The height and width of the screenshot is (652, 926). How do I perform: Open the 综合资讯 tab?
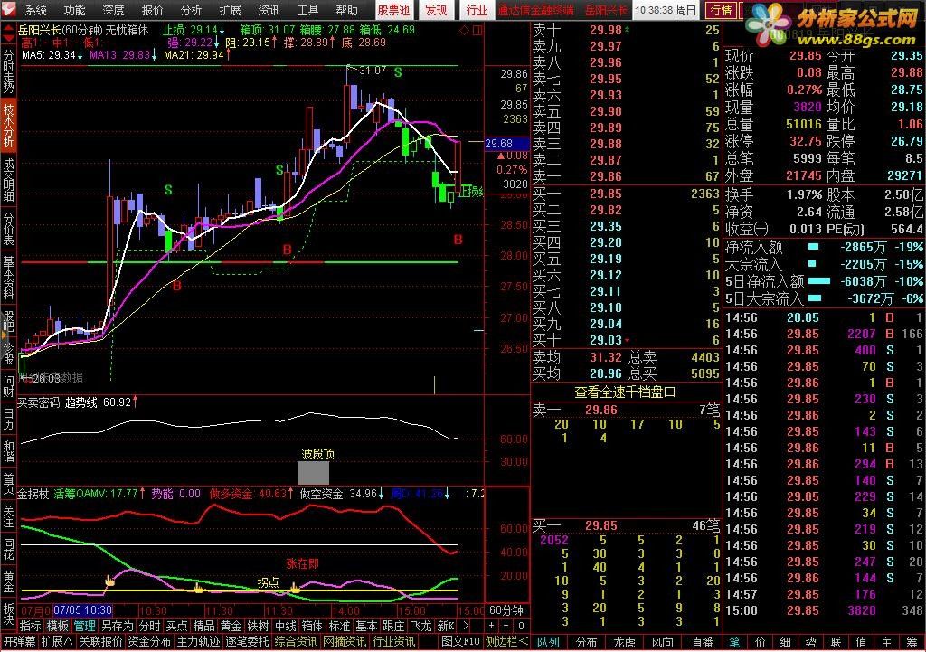pyautogui.click(x=296, y=641)
